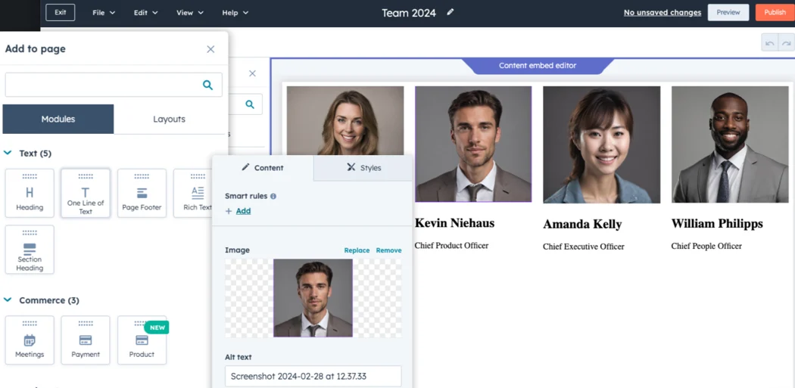Click the undo arrow button
Screen dimensions: 795x388
pos(770,43)
